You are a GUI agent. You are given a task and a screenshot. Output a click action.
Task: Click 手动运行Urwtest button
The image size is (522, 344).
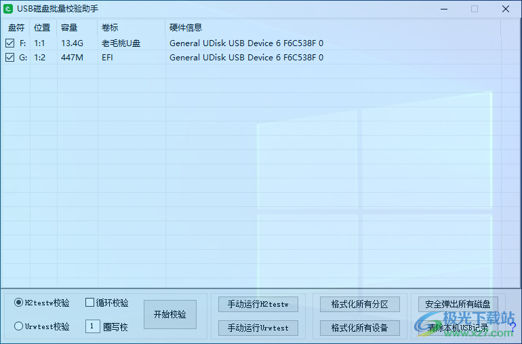click(258, 328)
